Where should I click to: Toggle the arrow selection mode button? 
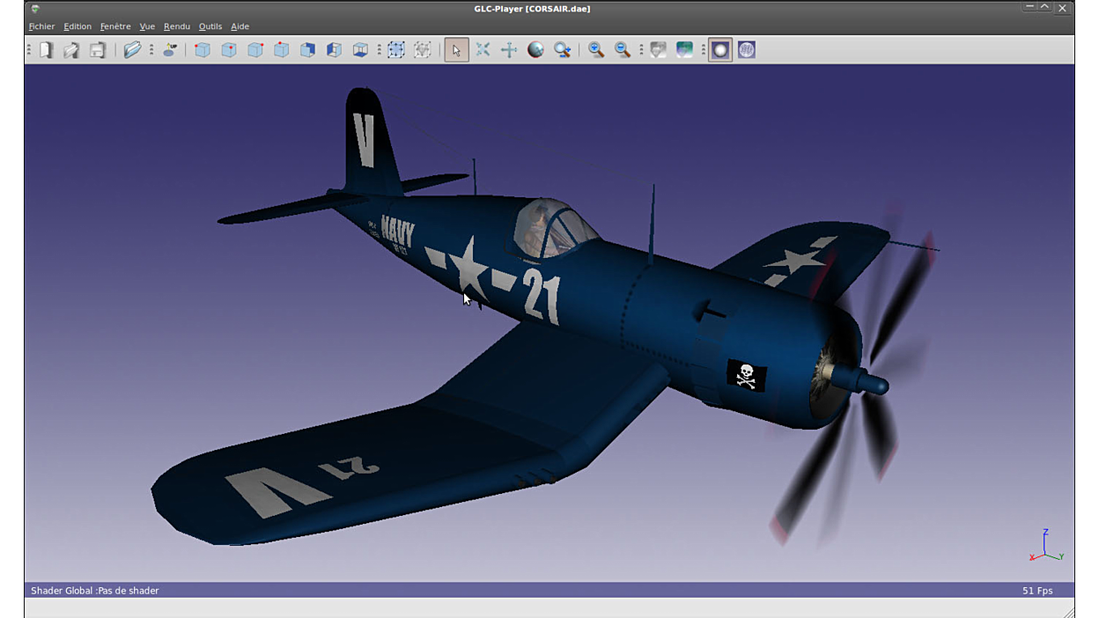pos(456,50)
